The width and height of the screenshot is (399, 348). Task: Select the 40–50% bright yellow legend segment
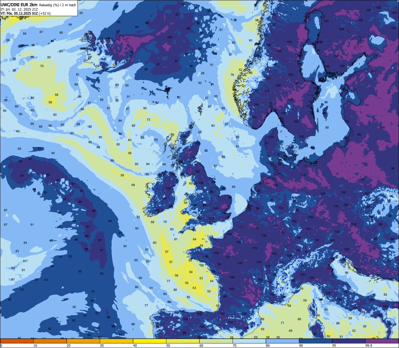tap(150, 341)
